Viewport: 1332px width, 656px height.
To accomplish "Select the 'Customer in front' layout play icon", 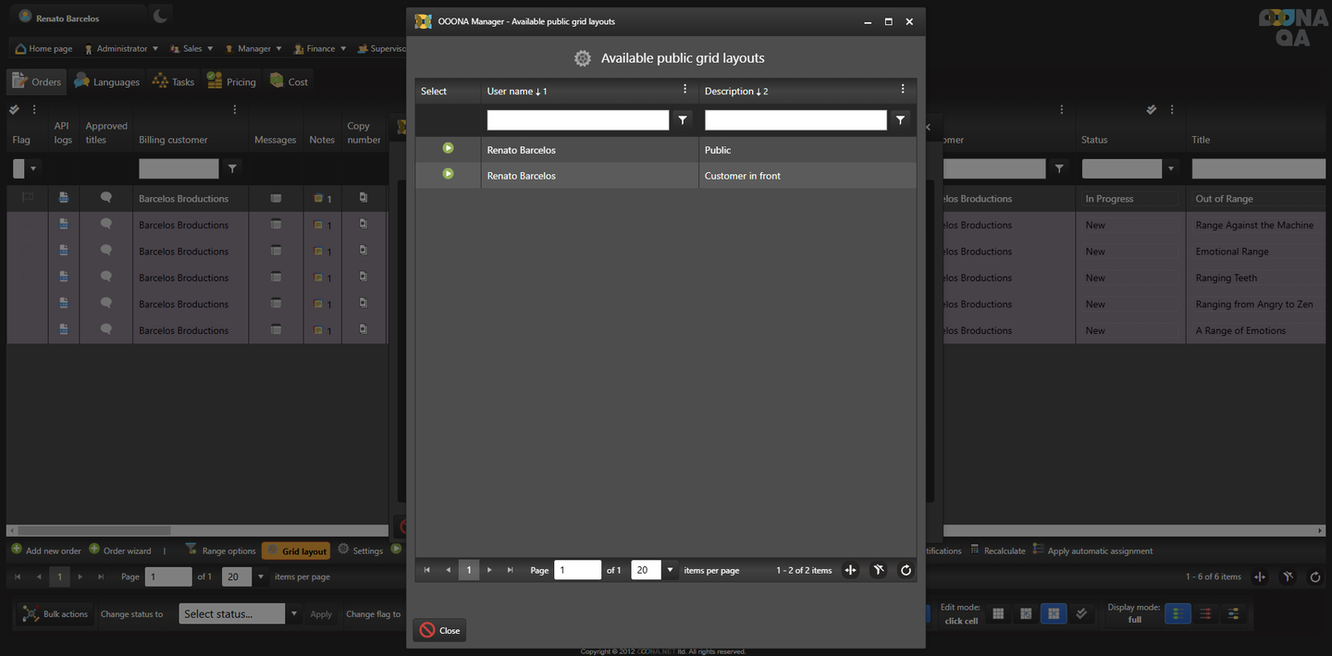I will pyautogui.click(x=448, y=174).
